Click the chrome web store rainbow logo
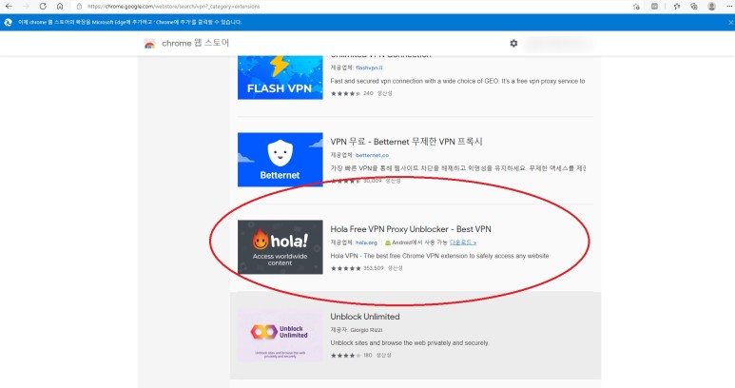This screenshot has height=388, width=735. (149, 44)
